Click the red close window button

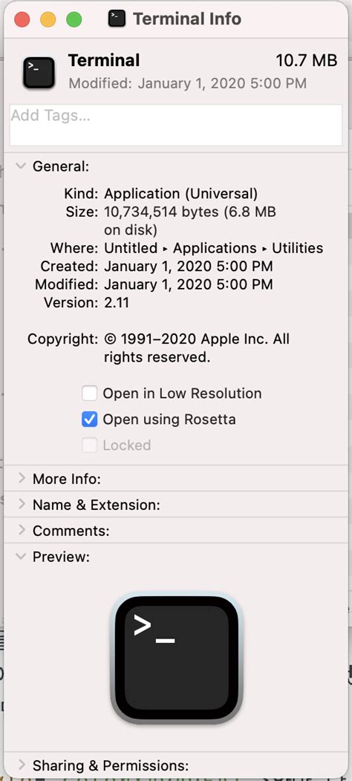click(x=22, y=20)
